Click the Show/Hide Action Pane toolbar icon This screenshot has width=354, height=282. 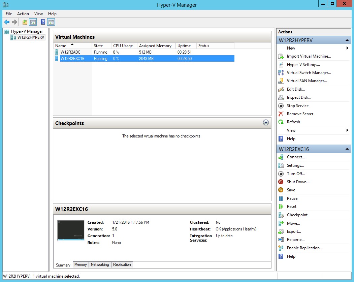(51, 22)
